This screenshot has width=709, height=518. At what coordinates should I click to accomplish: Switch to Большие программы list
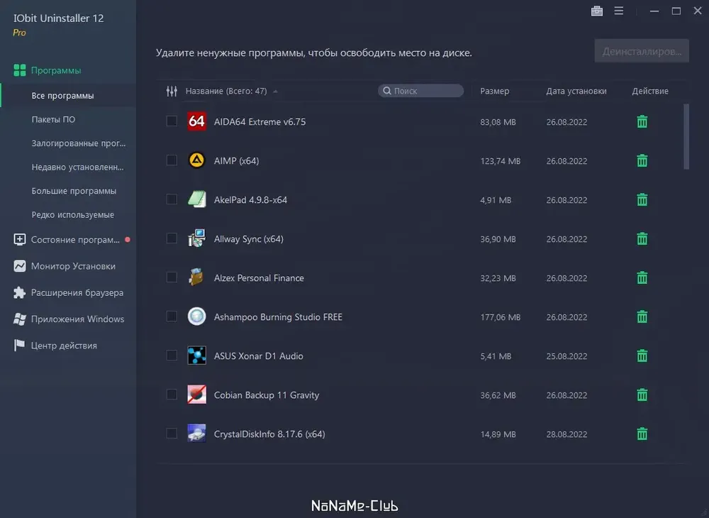pyautogui.click(x=74, y=191)
